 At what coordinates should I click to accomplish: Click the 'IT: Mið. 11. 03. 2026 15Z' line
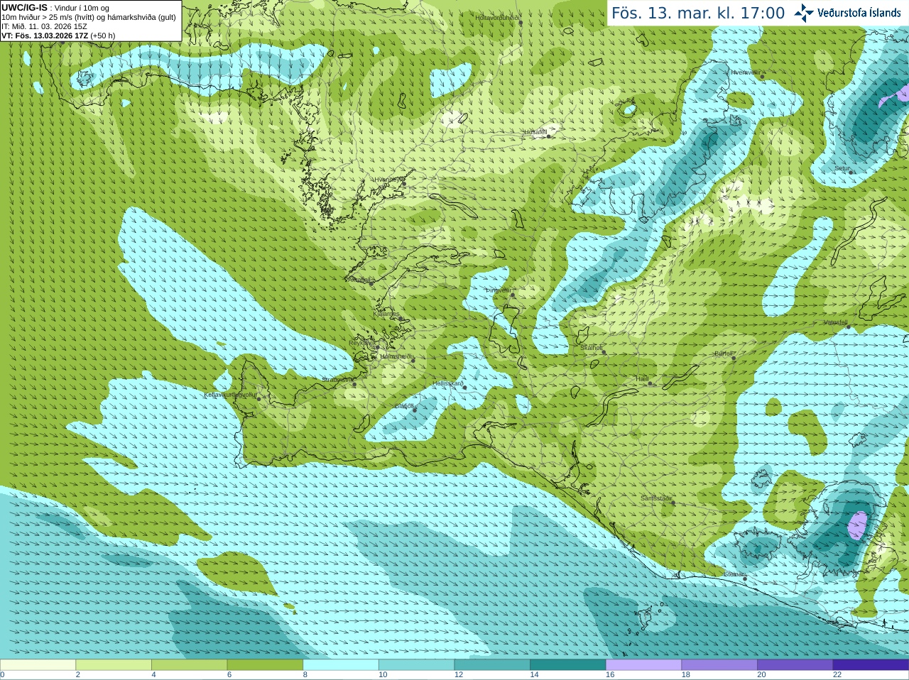(44, 26)
